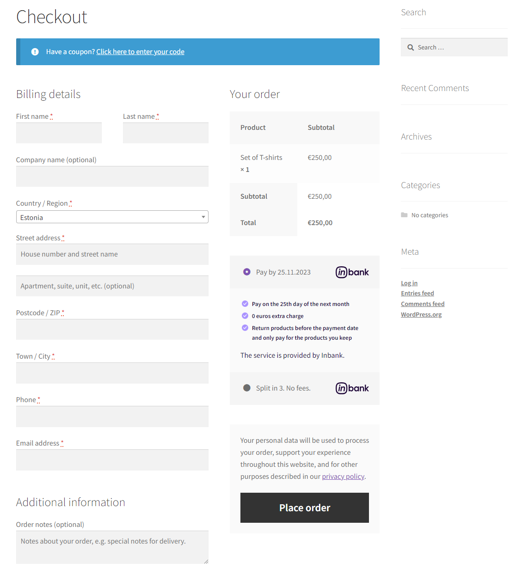The image size is (528, 581).
Task: Click the Street address input field
Action: [112, 254]
